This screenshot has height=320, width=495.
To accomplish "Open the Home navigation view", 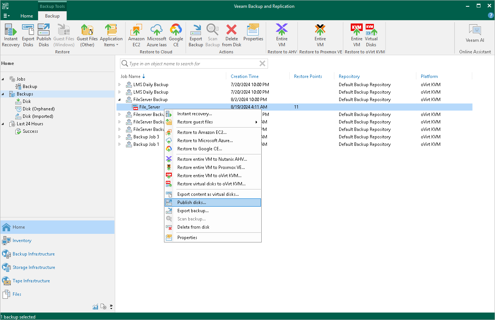I will (57, 227).
